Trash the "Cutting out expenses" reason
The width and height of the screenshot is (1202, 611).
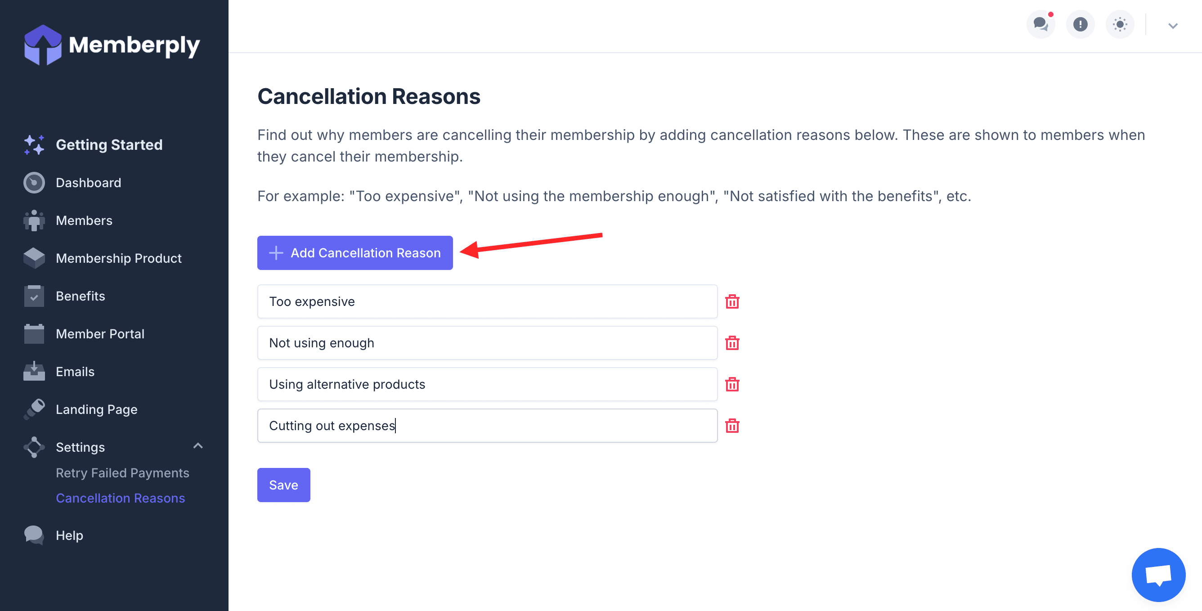pyautogui.click(x=731, y=426)
